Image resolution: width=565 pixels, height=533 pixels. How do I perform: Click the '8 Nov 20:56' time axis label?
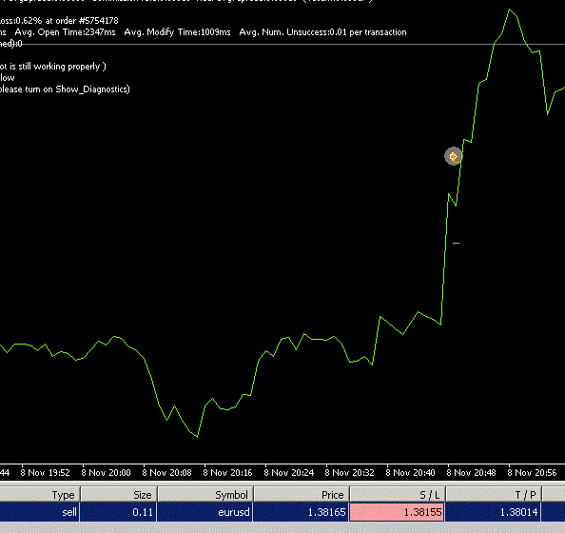coord(533,472)
